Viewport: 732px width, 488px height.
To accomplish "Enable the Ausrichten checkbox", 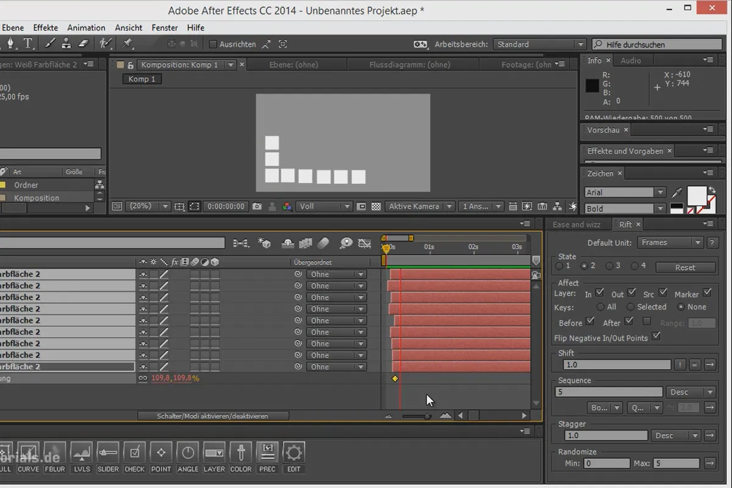I will (x=213, y=44).
